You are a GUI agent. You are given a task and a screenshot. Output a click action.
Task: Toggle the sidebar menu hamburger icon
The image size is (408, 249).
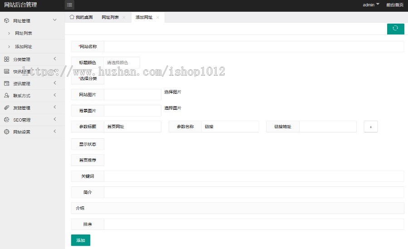(x=69, y=5)
